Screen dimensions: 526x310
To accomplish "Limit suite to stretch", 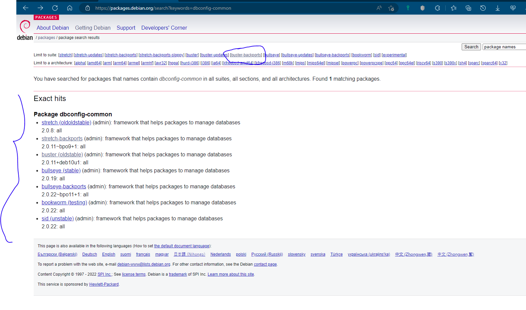I will (65, 55).
